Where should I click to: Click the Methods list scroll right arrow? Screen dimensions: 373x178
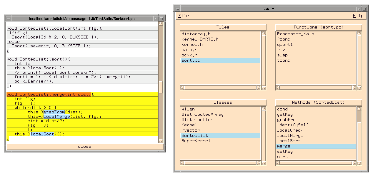click(x=354, y=163)
